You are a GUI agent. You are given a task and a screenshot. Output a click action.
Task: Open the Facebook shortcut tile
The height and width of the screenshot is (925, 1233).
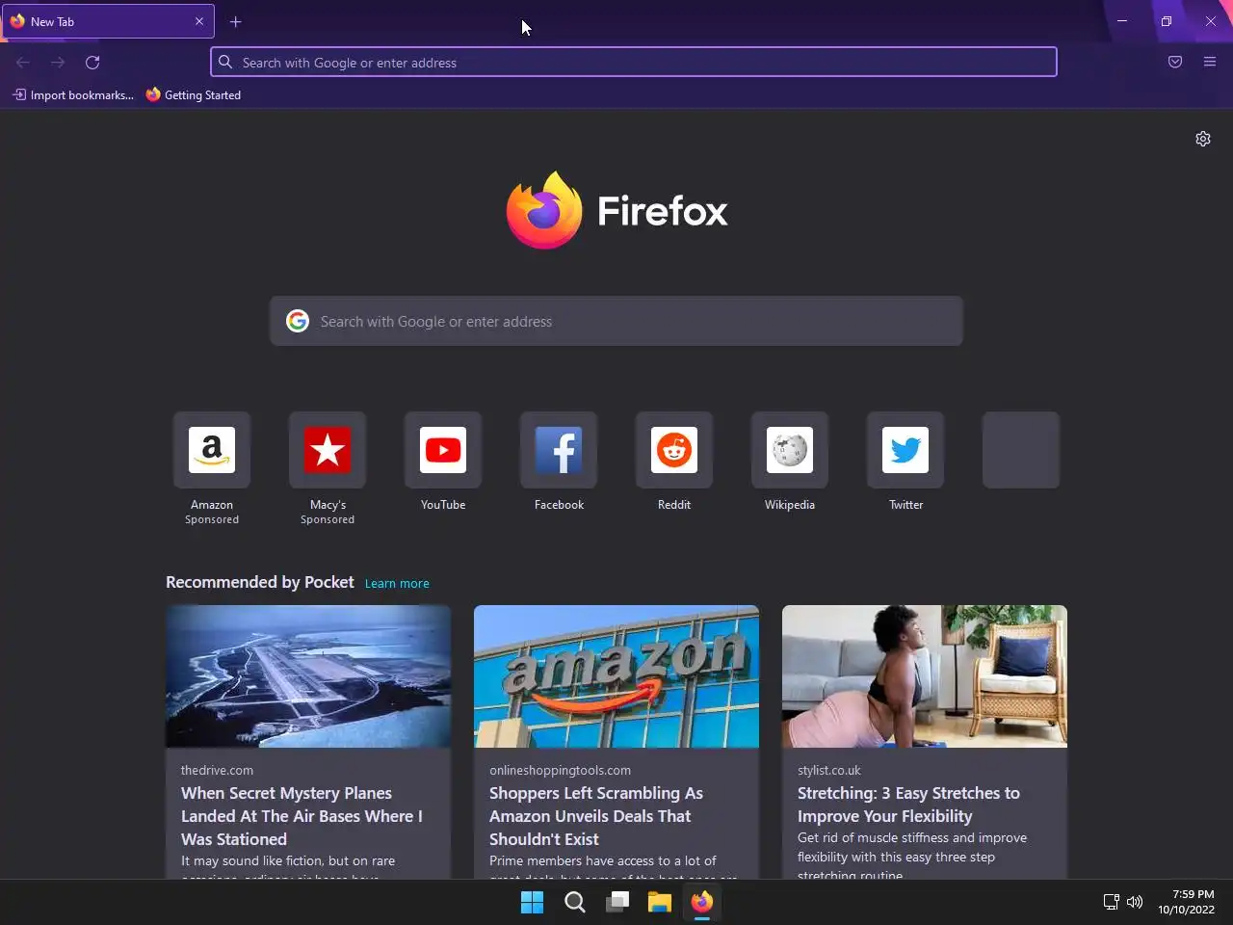coord(559,450)
